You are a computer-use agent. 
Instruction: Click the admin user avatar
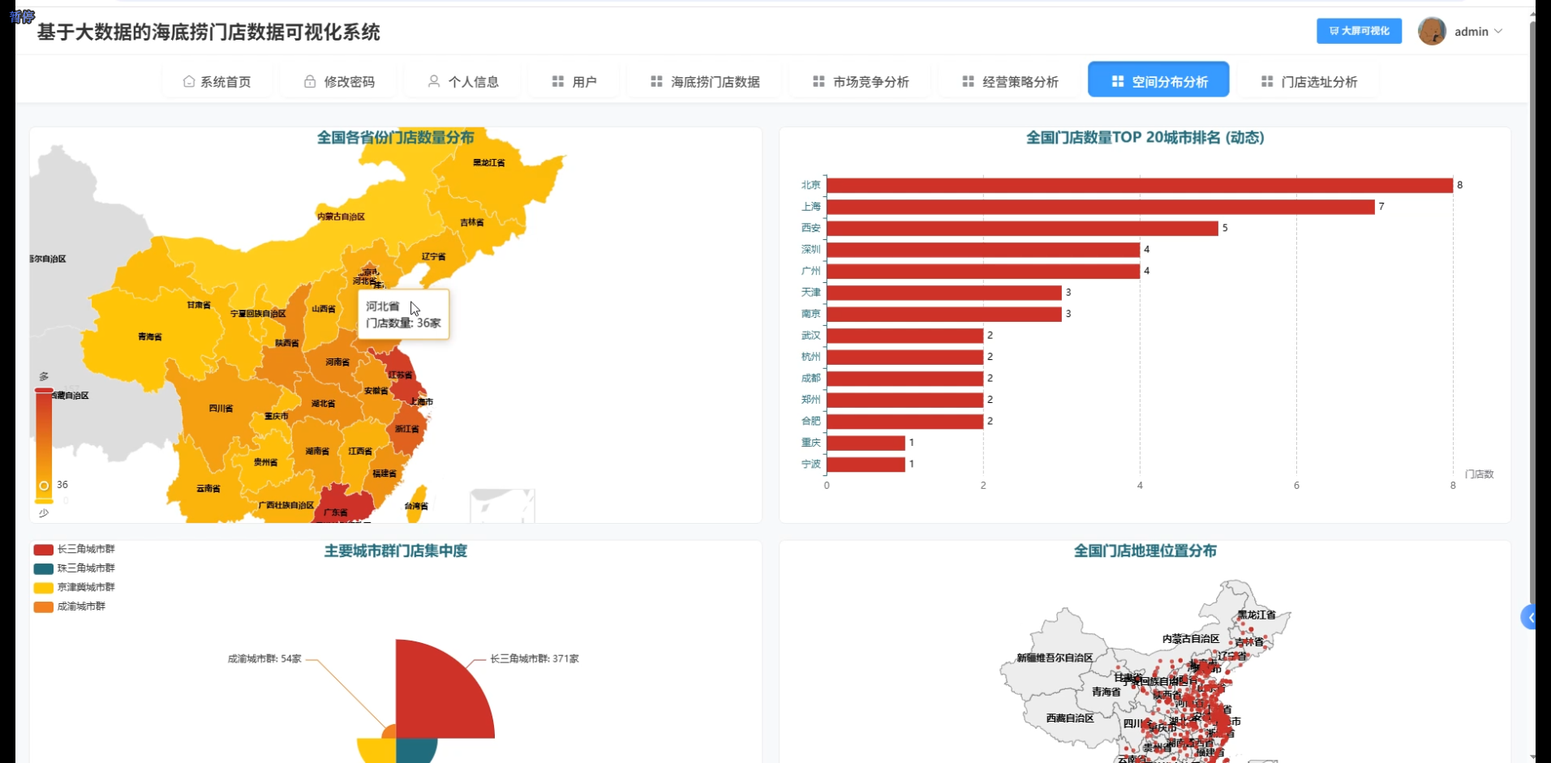click(1432, 31)
